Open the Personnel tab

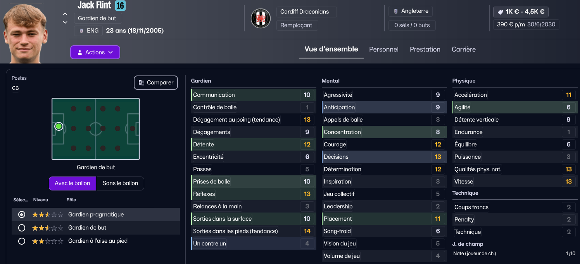pyautogui.click(x=383, y=50)
